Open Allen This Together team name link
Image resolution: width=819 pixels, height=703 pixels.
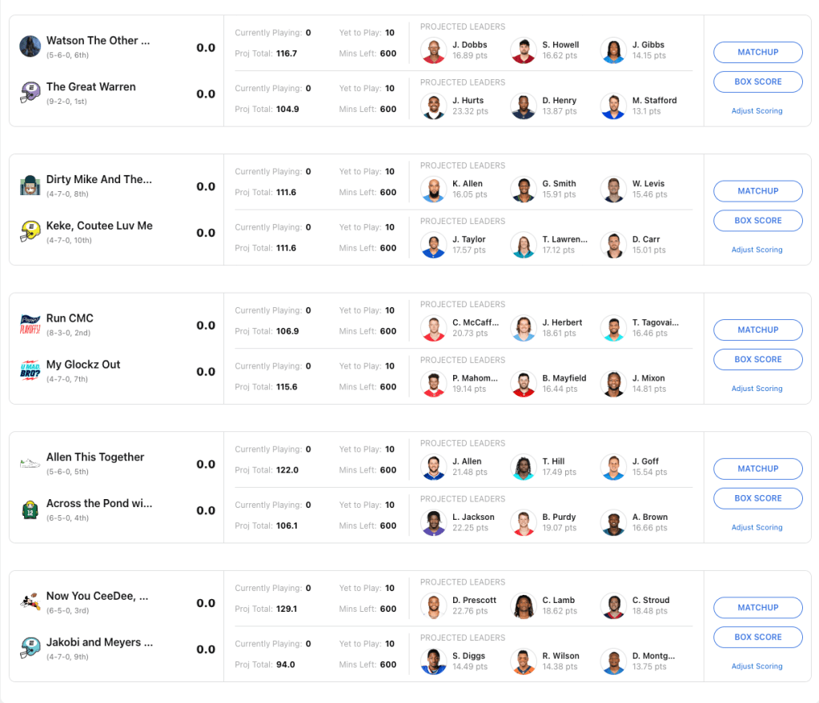coord(95,457)
